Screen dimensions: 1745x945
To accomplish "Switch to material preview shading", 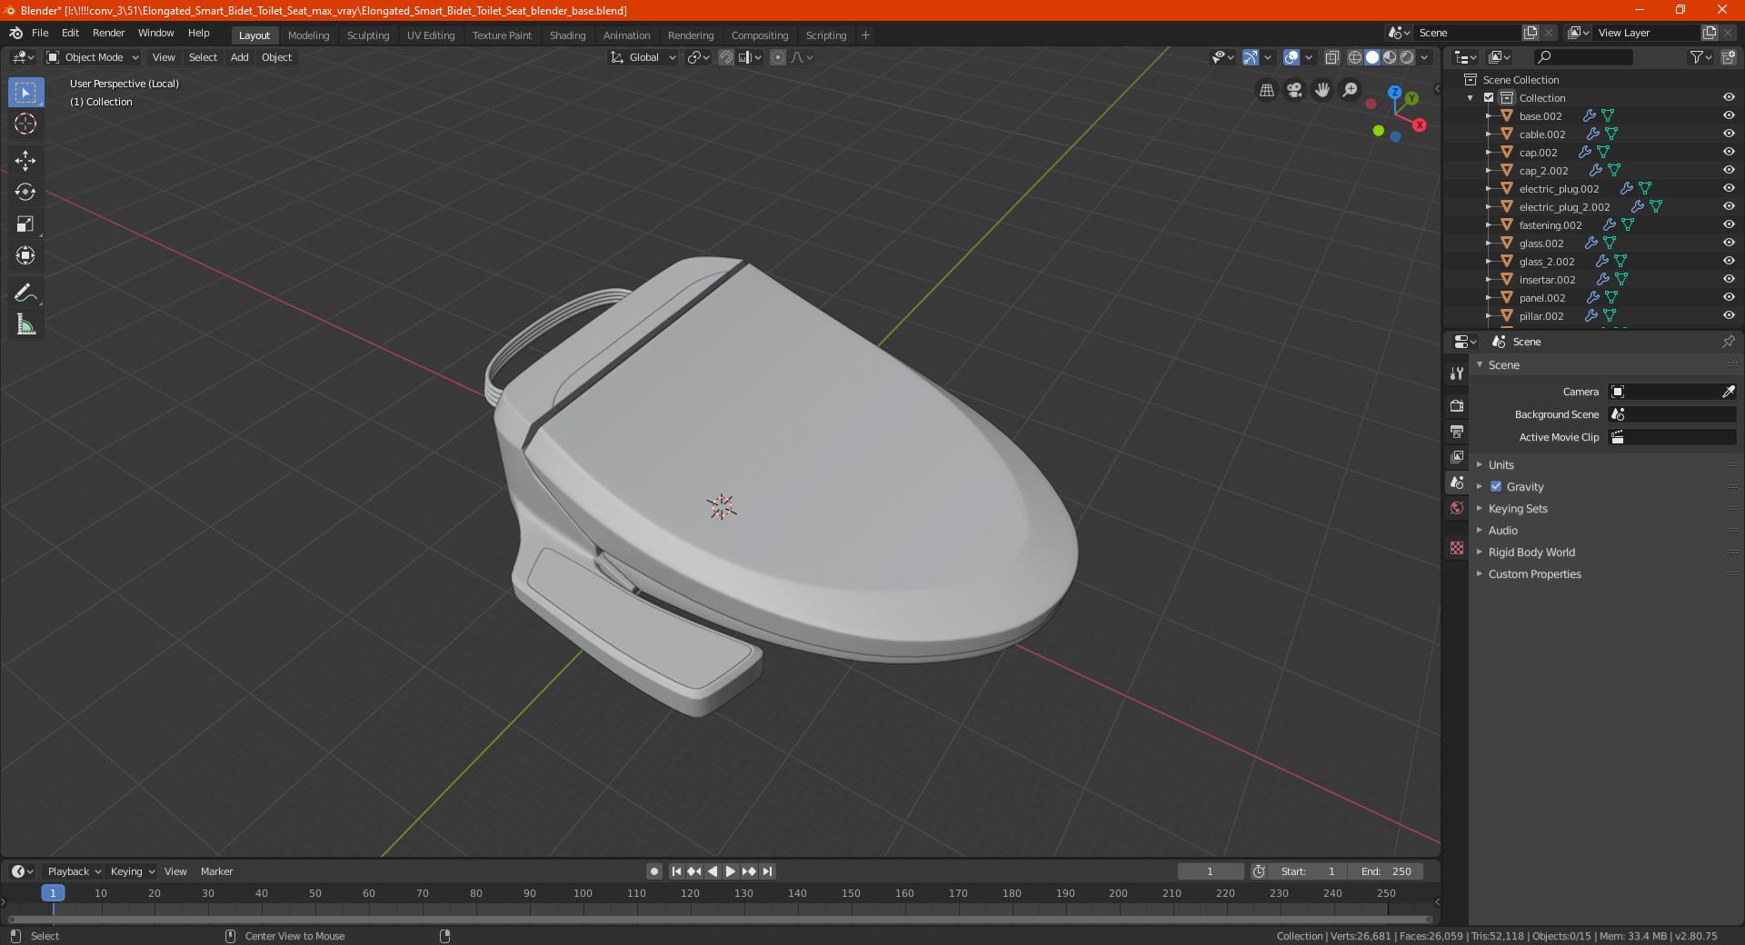I will 1390,57.
